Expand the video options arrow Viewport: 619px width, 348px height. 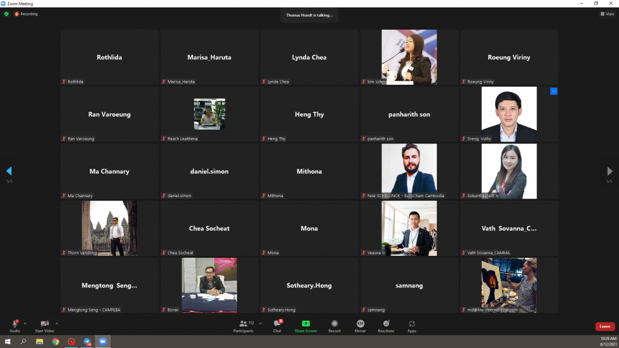(x=57, y=323)
